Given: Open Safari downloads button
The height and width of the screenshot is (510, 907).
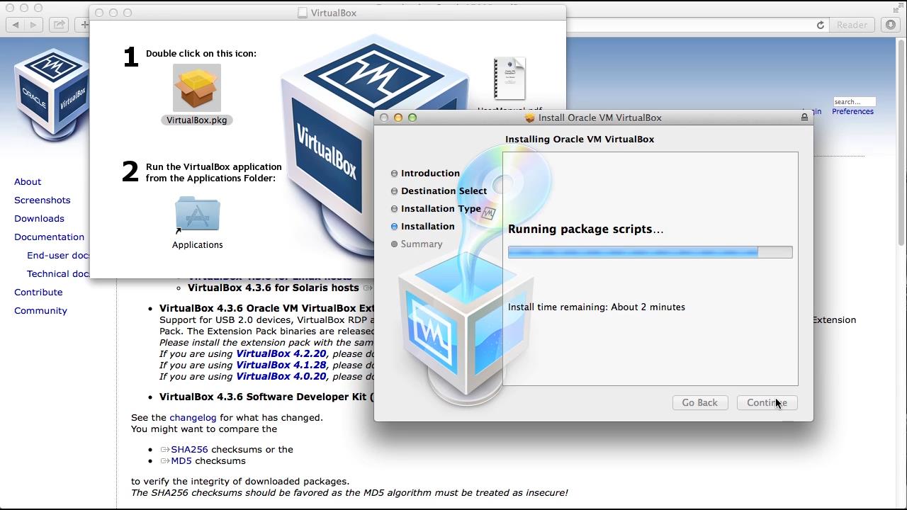Looking at the screenshot, I should tap(891, 25).
